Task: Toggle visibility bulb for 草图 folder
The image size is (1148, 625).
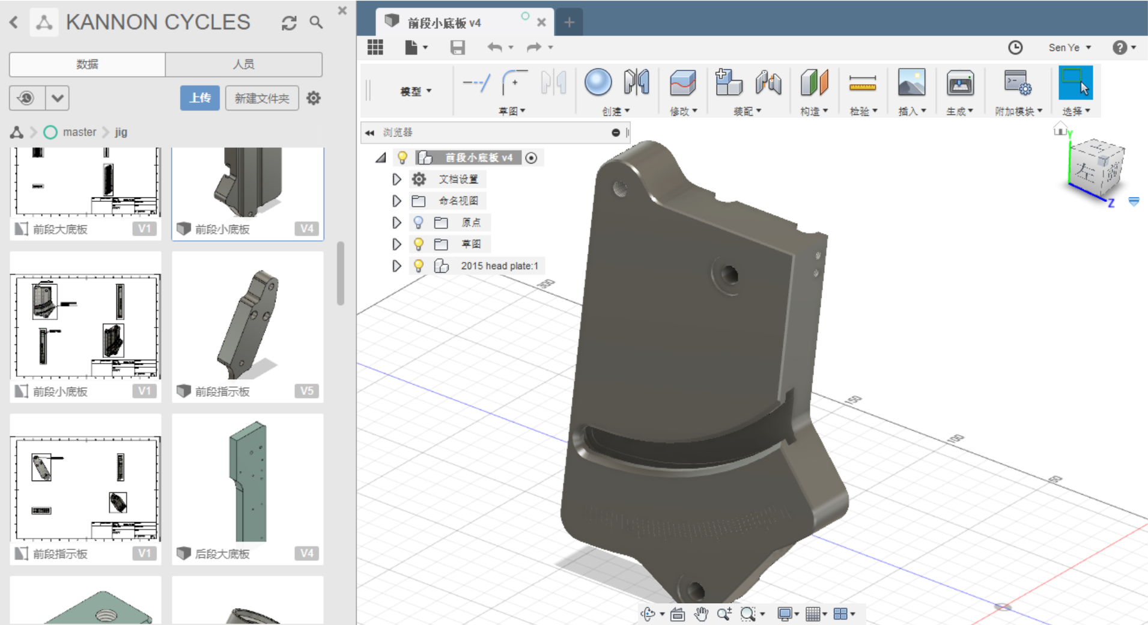Action: (419, 245)
